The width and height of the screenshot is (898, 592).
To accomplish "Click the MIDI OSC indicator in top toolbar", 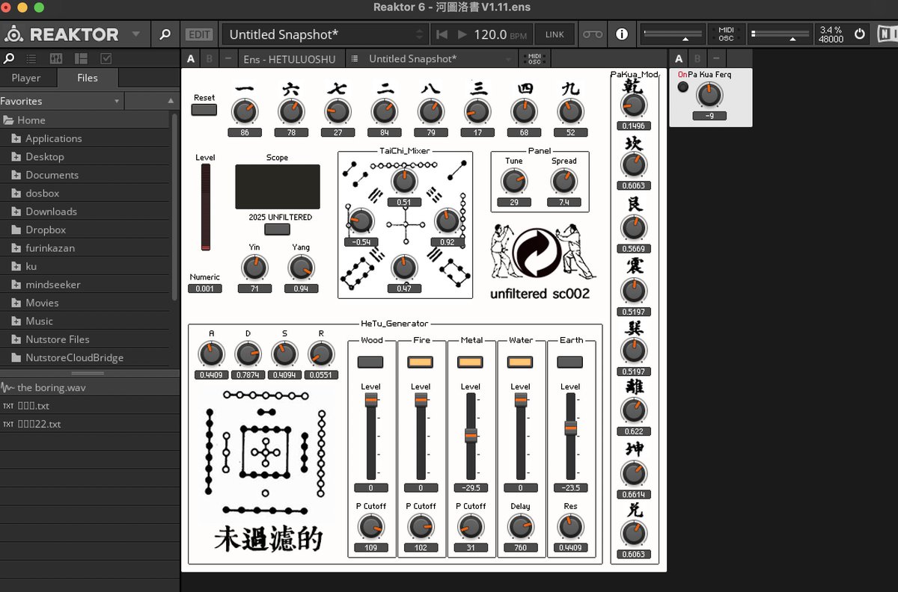I will click(x=726, y=34).
